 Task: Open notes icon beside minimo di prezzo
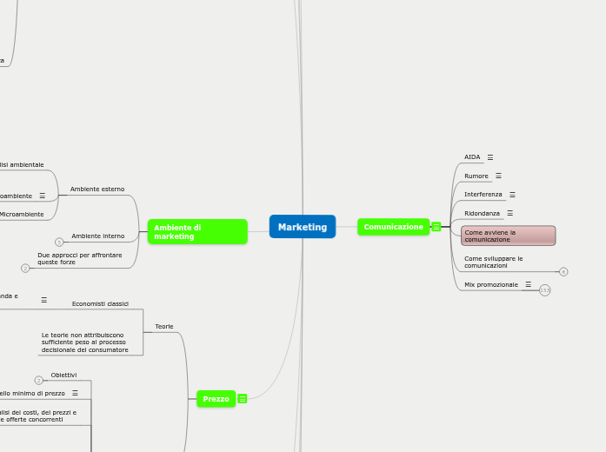click(x=75, y=393)
